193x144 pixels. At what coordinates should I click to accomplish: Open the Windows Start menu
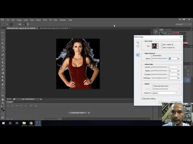point(3,123)
